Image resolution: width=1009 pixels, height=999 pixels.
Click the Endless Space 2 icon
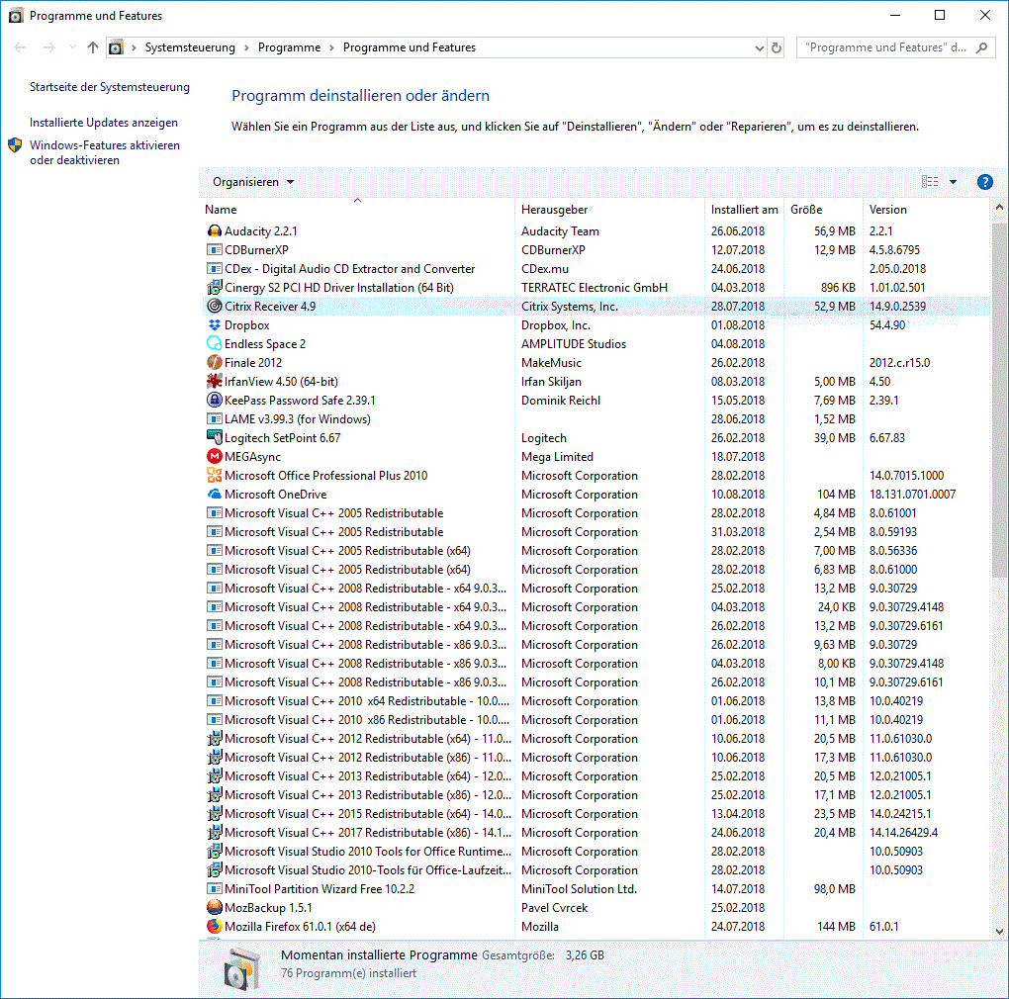215,343
